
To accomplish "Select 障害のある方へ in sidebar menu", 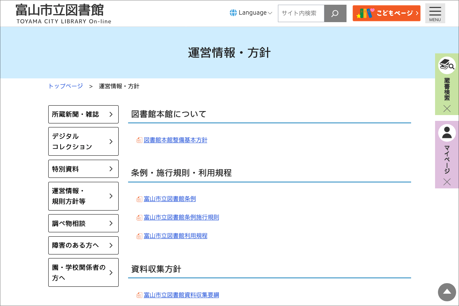I will pyautogui.click(x=83, y=245).
